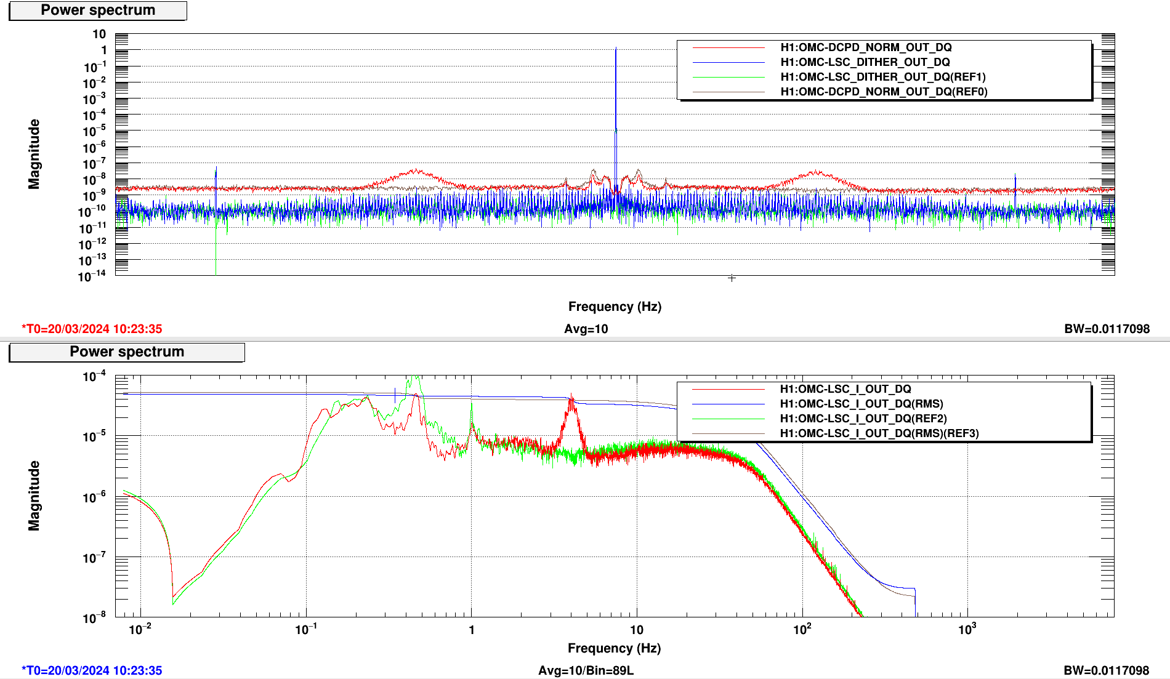Click the H1:OMC-DCPD_NORM_OUT_DQ(REF0) legend label
Image resolution: width=1170 pixels, height=679 pixels.
click(x=884, y=92)
